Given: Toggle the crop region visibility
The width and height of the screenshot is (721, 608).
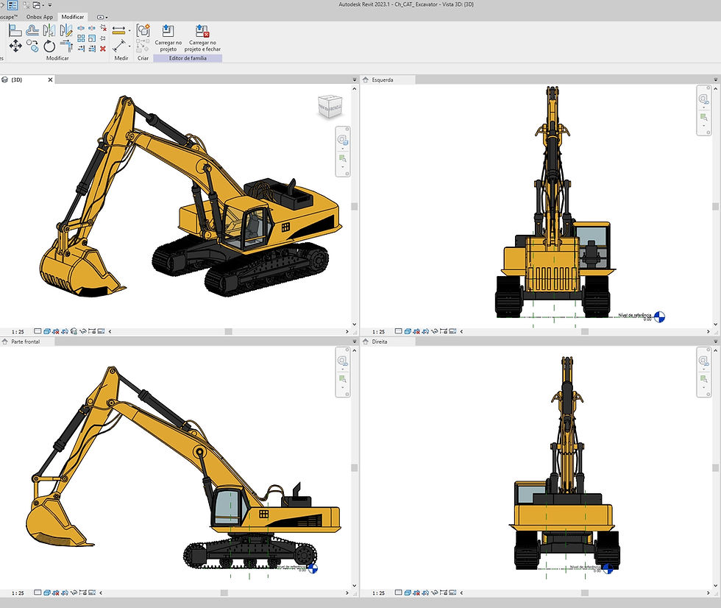Looking at the screenshot, I should 101,331.
